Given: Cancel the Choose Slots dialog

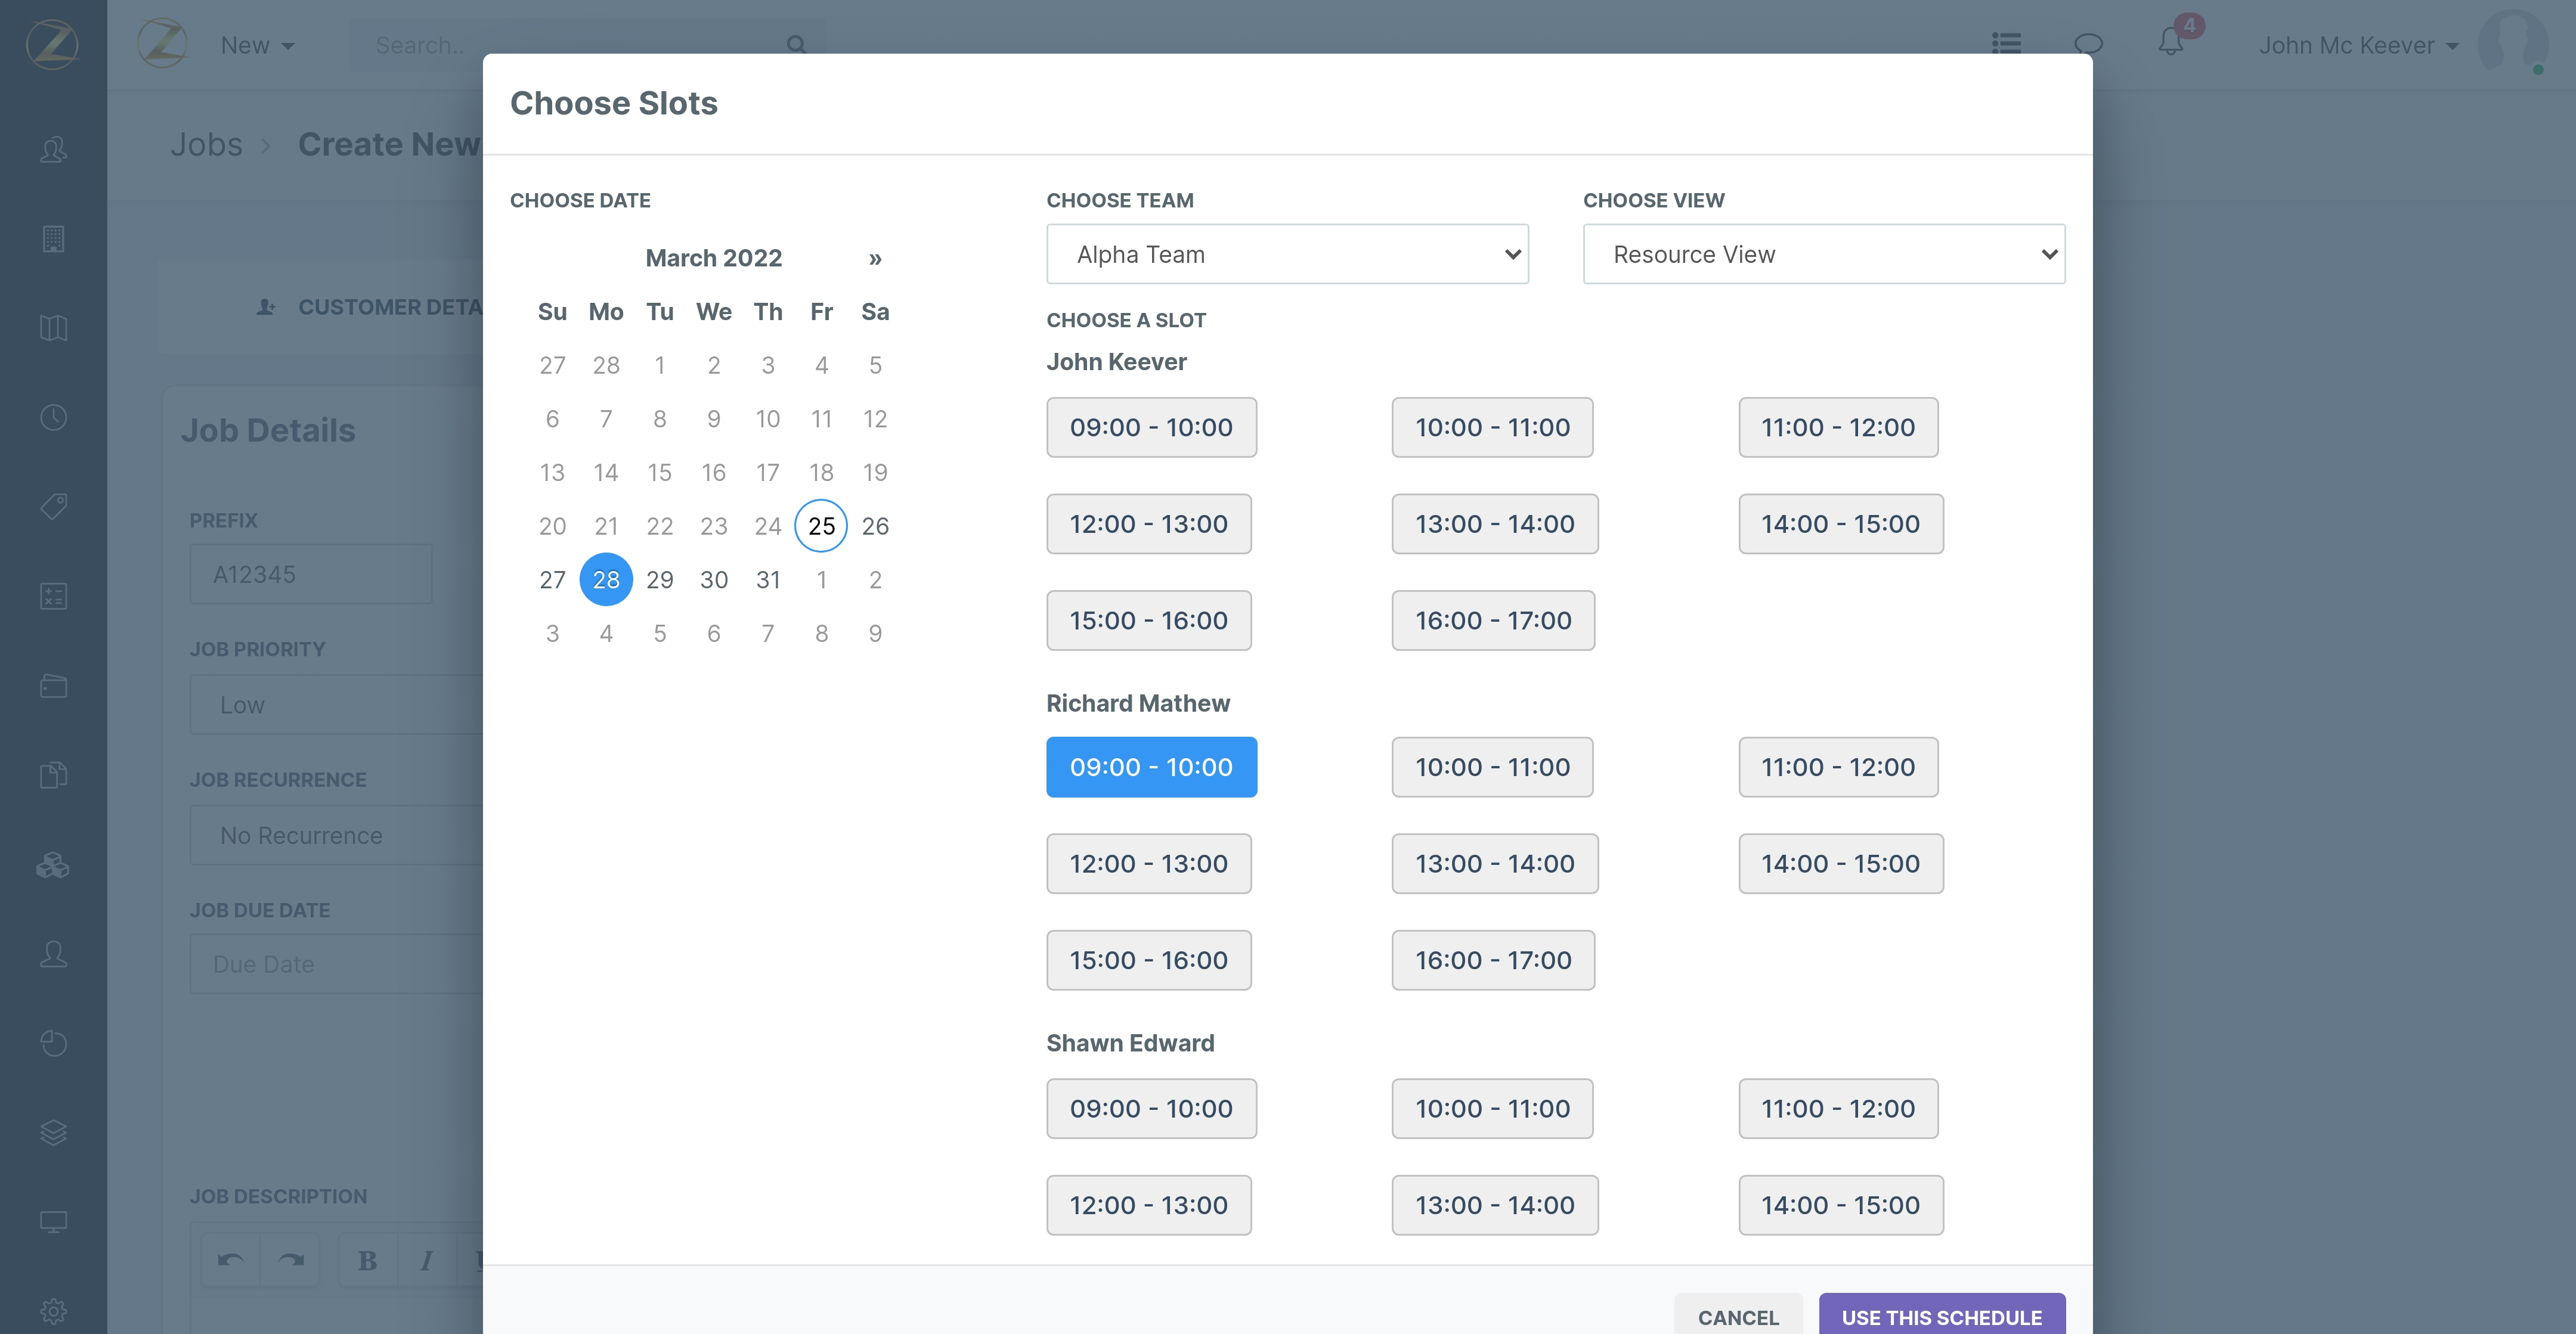Looking at the screenshot, I should 1738,1317.
